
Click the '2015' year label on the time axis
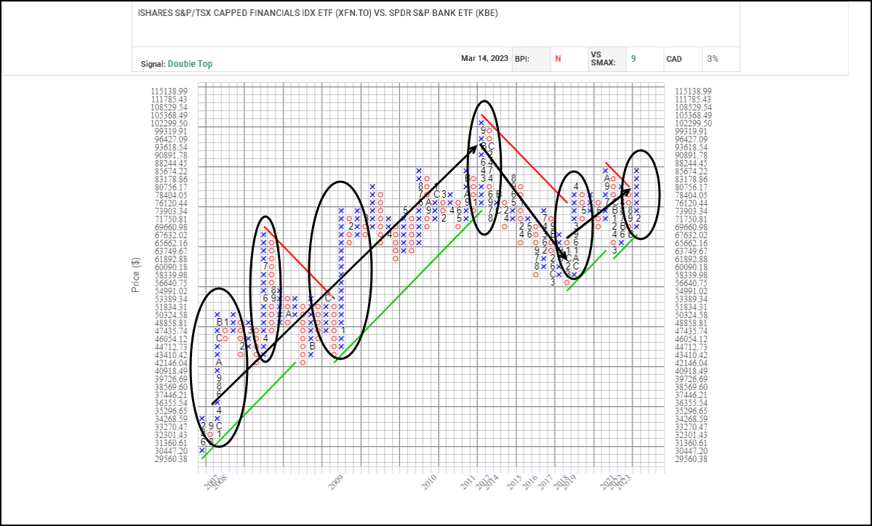(514, 482)
